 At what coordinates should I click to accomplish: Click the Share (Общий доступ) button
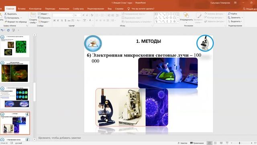click(250, 9)
